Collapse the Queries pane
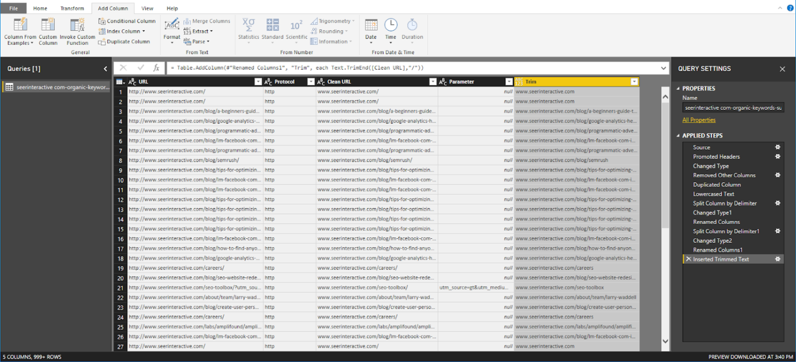 [105, 69]
